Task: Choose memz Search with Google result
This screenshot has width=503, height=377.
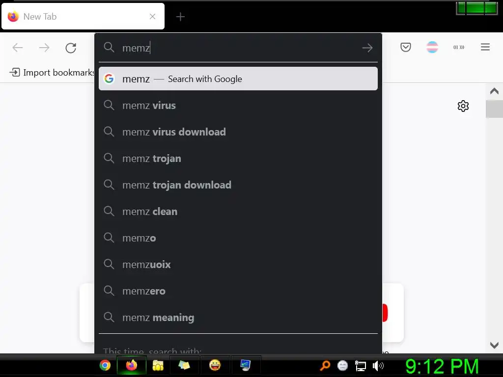Action: 238,79
